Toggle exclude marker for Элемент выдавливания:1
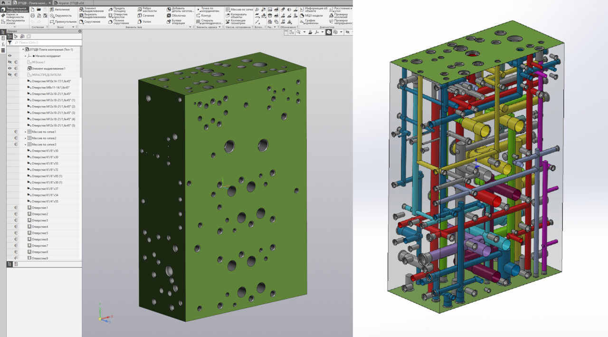This screenshot has height=337, width=608. pyautogui.click(x=16, y=68)
